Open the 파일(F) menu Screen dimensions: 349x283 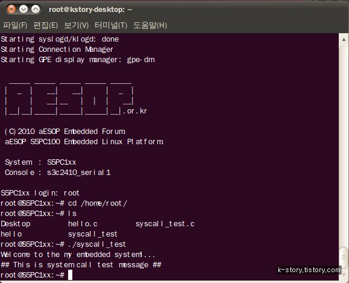pos(15,25)
